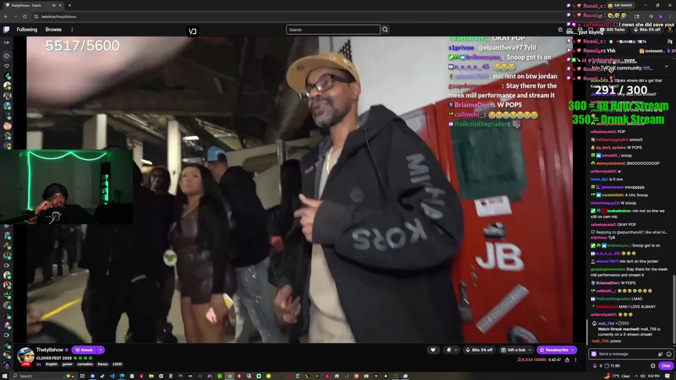Click the share icon near viewer count
Viewport: 676px width, 380px height.
pos(567,359)
